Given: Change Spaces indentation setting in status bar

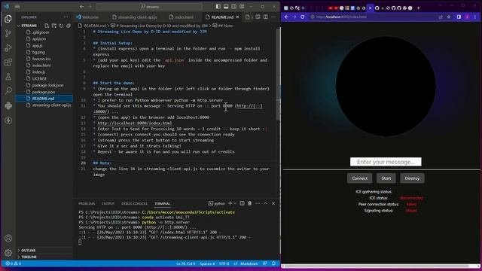Looking at the screenshot, I should (x=207, y=263).
